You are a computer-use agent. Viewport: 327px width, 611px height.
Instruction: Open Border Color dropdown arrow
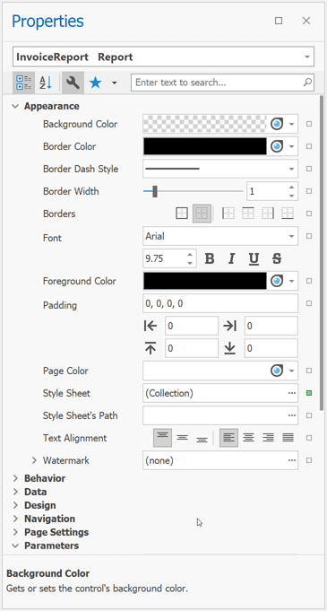[291, 146]
